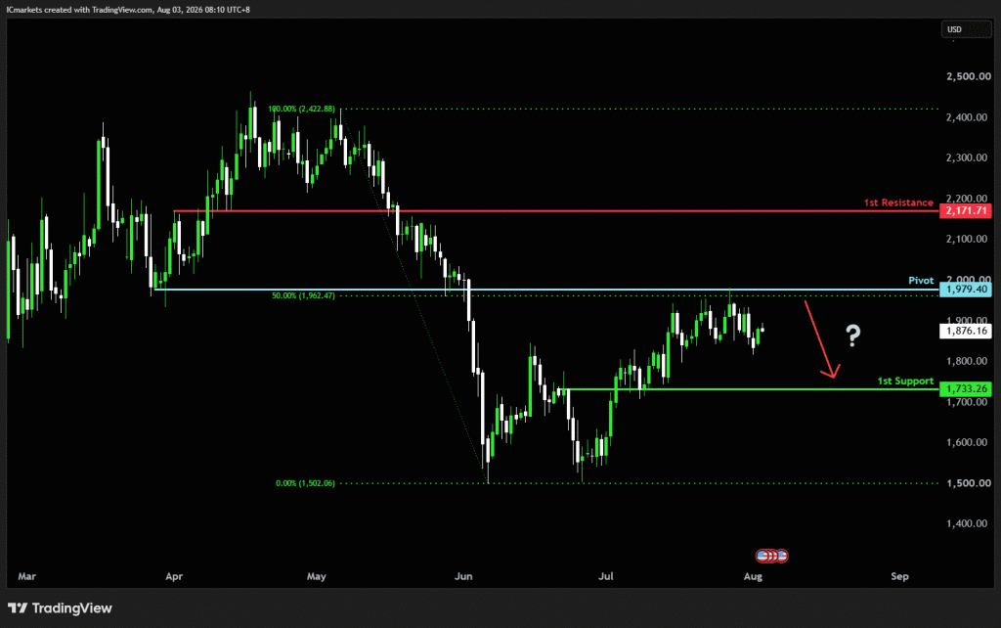Click the Sep label on time axis
The height and width of the screenshot is (628, 1001).
(x=899, y=576)
